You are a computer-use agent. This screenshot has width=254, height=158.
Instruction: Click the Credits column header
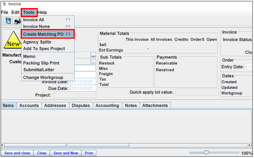(x=181, y=40)
